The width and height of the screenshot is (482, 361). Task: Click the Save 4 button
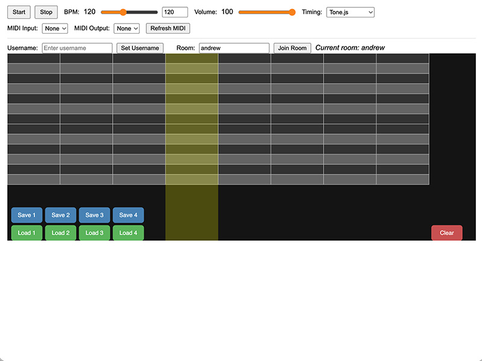pyautogui.click(x=128, y=215)
